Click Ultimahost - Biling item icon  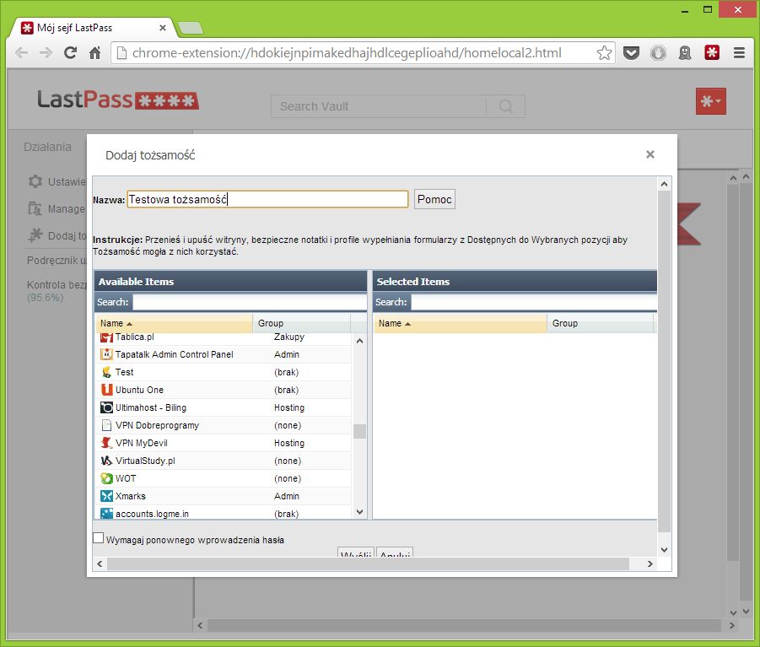pos(106,407)
